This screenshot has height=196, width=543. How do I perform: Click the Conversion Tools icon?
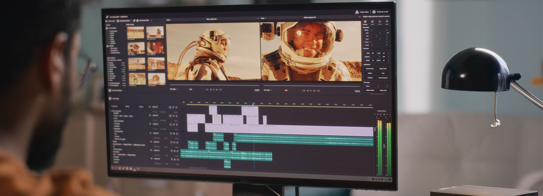(137, 21)
